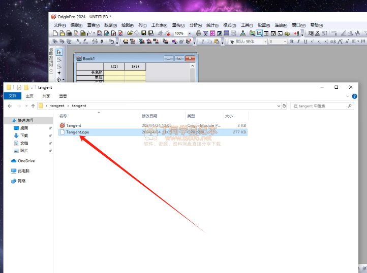
Task: Select the Pointer tool in Origin's sidebar
Action: [x=59, y=52]
